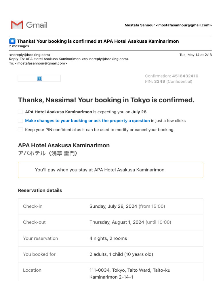
Task: Click the "Thanks! Your booking is confirmed" subject line
Action: pyautogui.click(x=98, y=41)
